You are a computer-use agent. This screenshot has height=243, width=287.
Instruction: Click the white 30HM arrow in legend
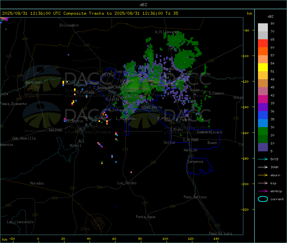(263, 167)
